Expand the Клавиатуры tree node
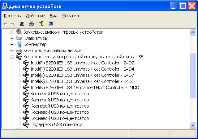The width and height of the screenshot is (198, 139). (x=12, y=38)
